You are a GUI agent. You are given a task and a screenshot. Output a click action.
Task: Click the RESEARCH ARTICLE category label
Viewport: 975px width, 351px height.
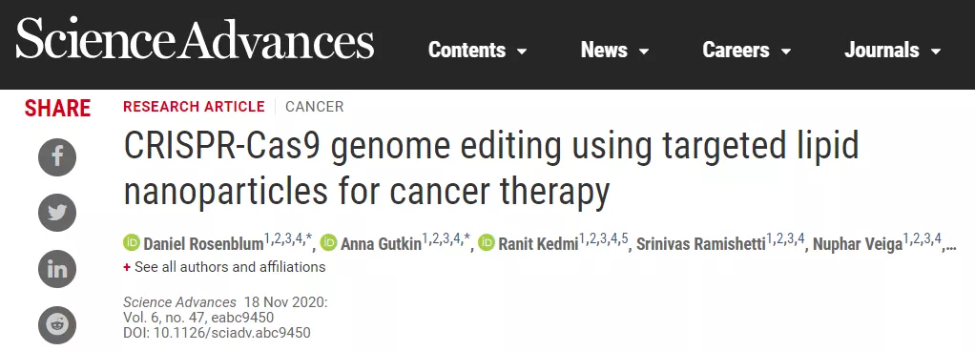pyautogui.click(x=194, y=107)
